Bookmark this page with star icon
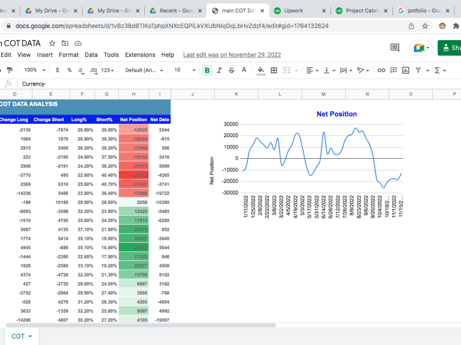Screen dimensions: 461x345 coord(425,26)
